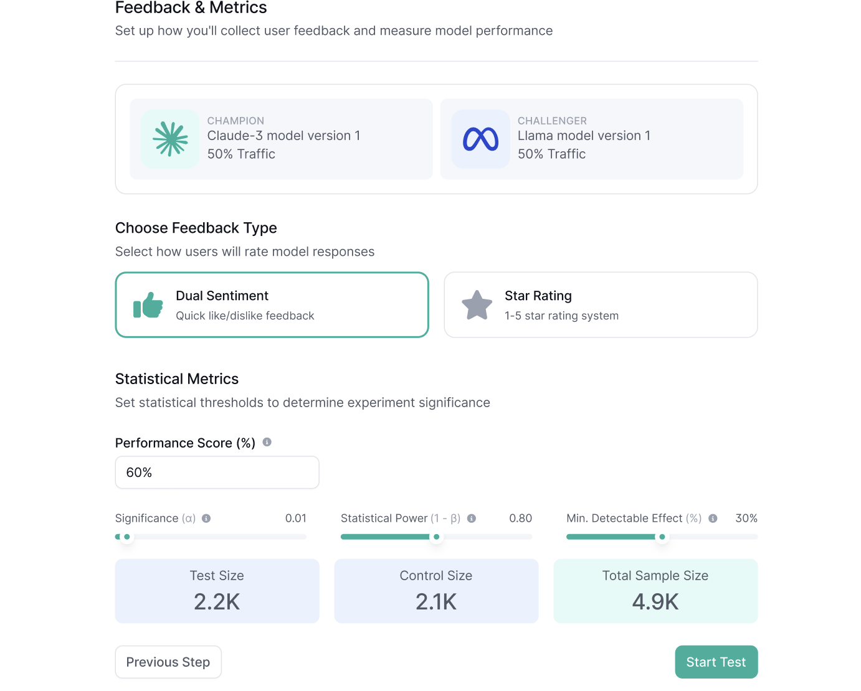This screenshot has height=691, width=861.
Task: Click info icon beside Min. Detectable Effect
Action: (713, 519)
